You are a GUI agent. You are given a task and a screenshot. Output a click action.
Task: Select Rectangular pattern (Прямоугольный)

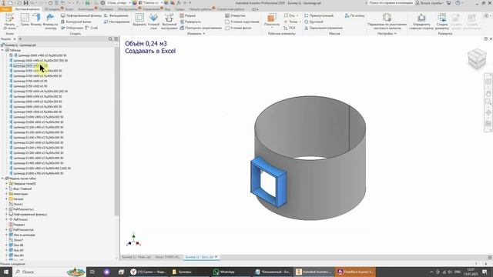[318, 15]
